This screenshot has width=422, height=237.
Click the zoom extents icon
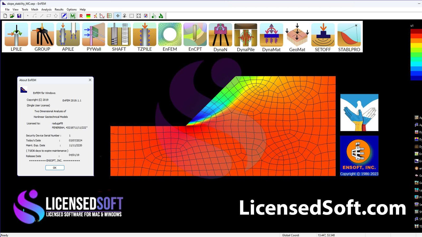coord(139,16)
